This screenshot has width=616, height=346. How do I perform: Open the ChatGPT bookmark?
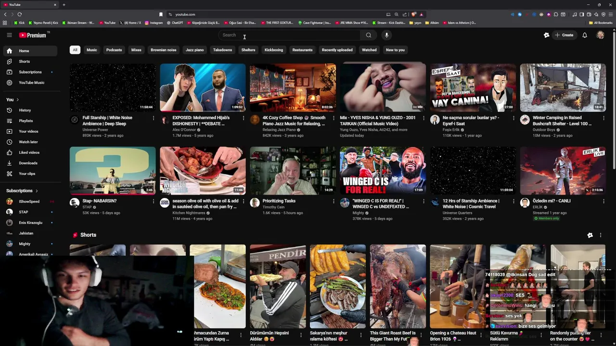(x=175, y=23)
